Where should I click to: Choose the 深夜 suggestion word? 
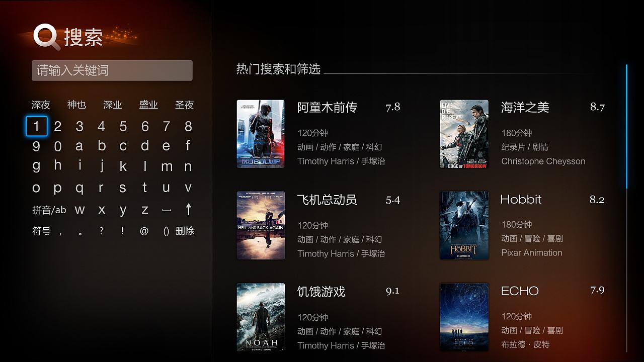click(x=41, y=105)
